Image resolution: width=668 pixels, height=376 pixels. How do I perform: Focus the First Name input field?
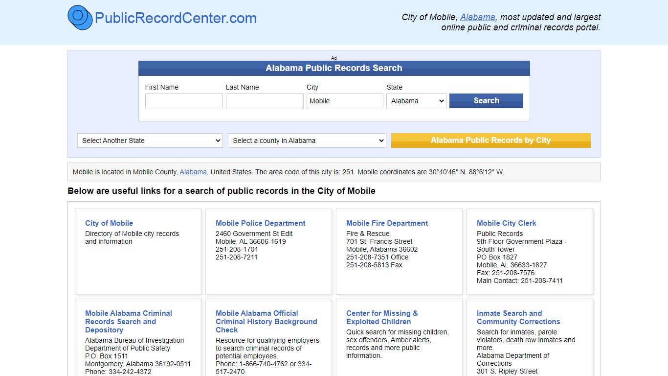point(184,101)
